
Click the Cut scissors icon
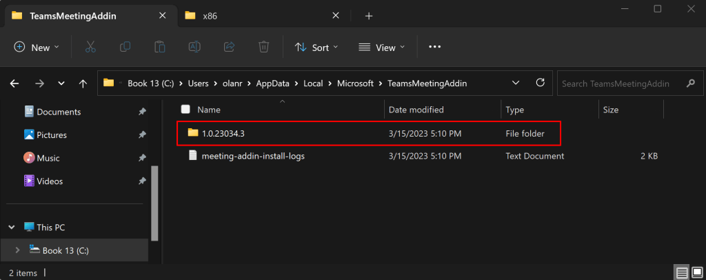point(90,47)
